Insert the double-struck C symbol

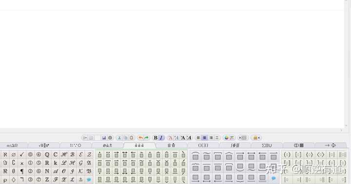pyautogui.click(x=55, y=154)
